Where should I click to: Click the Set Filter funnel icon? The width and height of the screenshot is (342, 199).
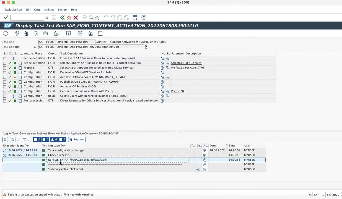pos(24,140)
